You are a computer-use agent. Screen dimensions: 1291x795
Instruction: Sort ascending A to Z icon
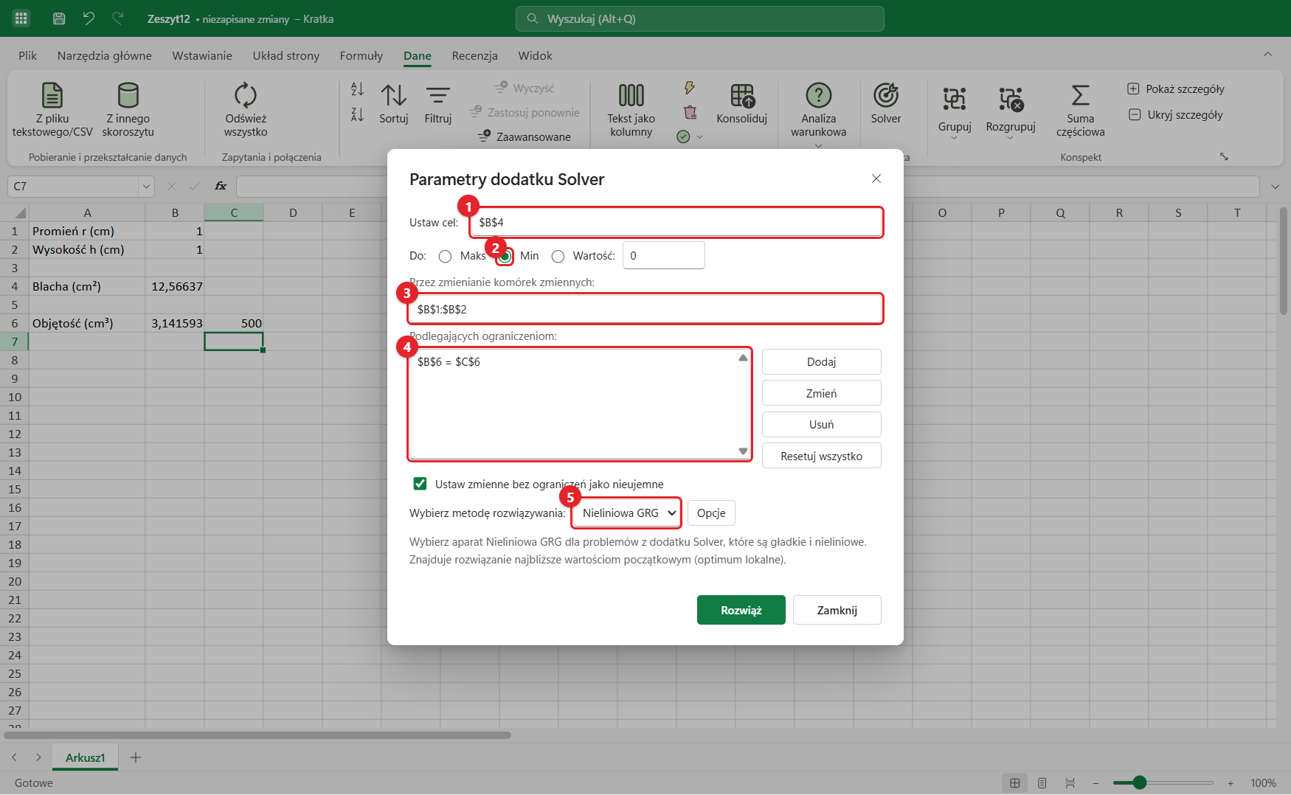coord(358,89)
